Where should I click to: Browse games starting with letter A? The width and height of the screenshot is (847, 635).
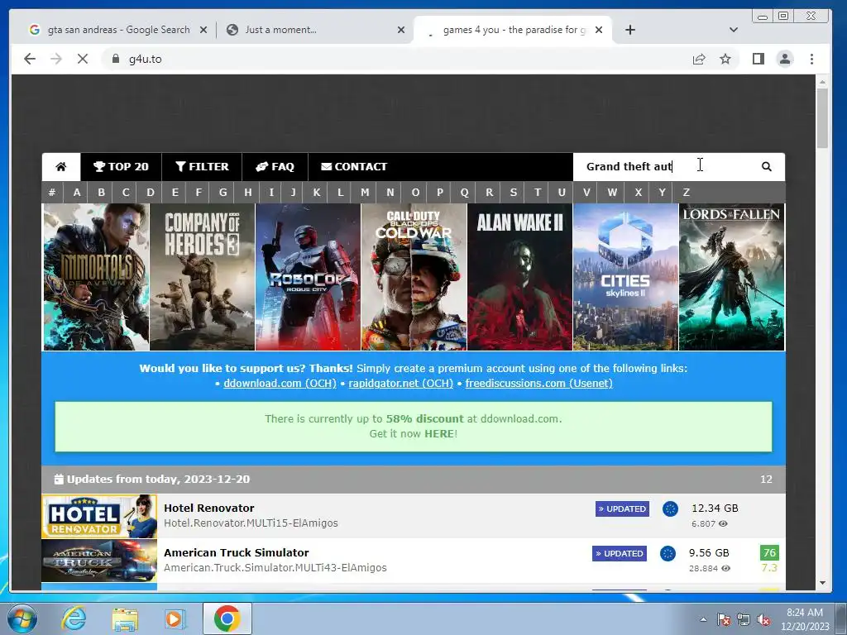[77, 192]
